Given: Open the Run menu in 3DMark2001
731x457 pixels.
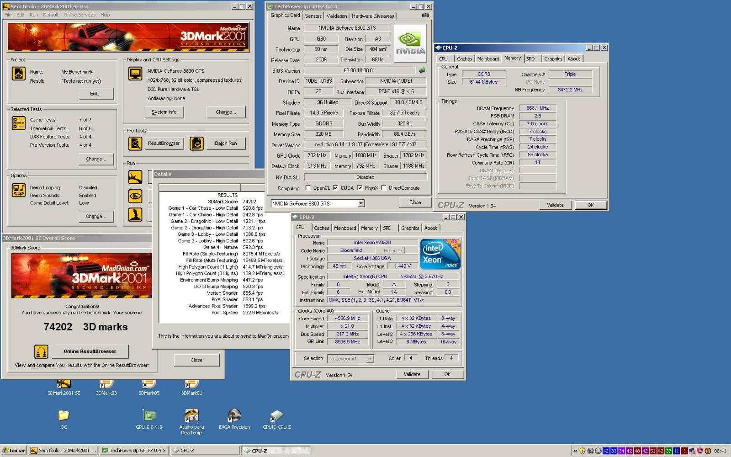Looking at the screenshot, I should point(34,15).
